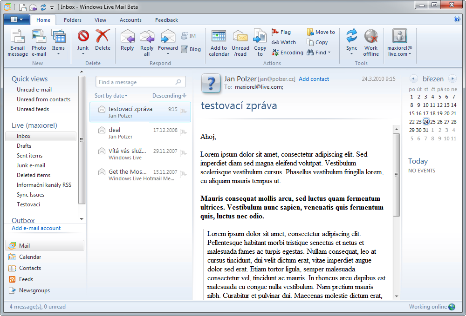The width and height of the screenshot is (466, 316).
Task: Select the Sent items folder
Action: [x=29, y=156]
